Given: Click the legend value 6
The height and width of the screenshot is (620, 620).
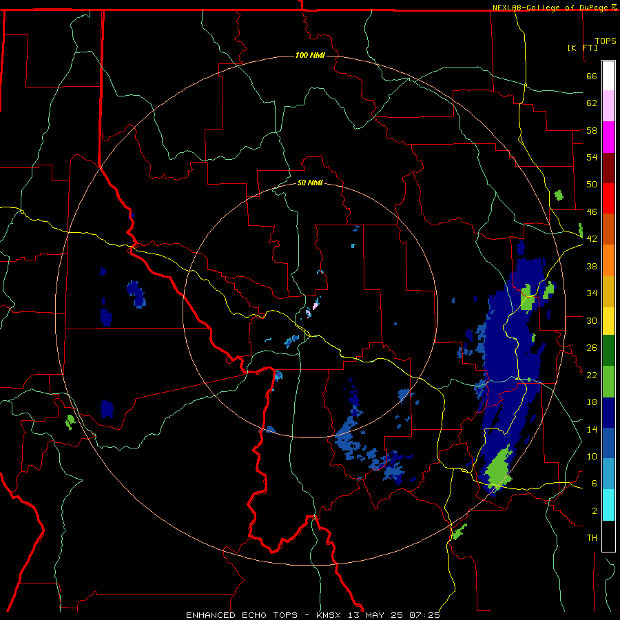Looking at the screenshot, I should click(594, 484).
